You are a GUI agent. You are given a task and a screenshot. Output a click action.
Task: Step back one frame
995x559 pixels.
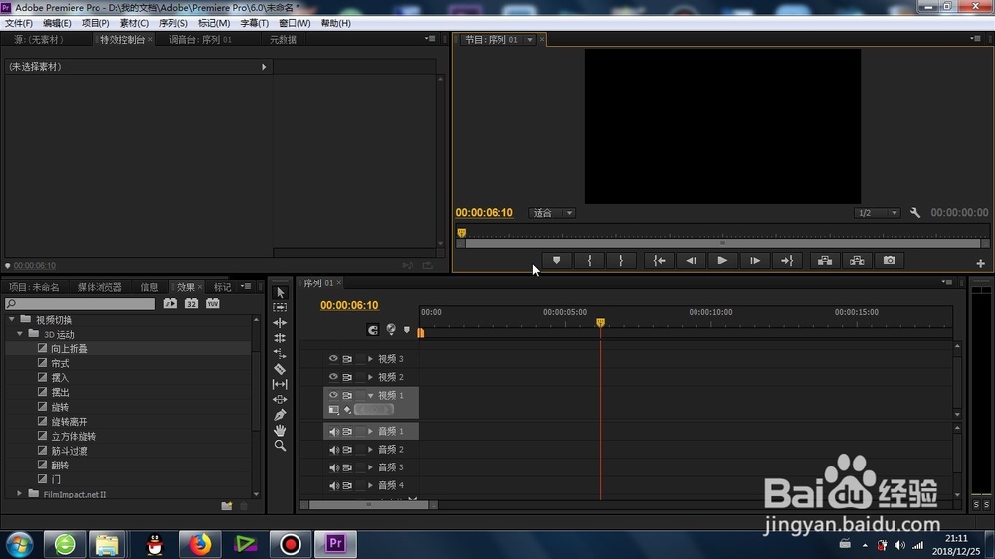691,261
